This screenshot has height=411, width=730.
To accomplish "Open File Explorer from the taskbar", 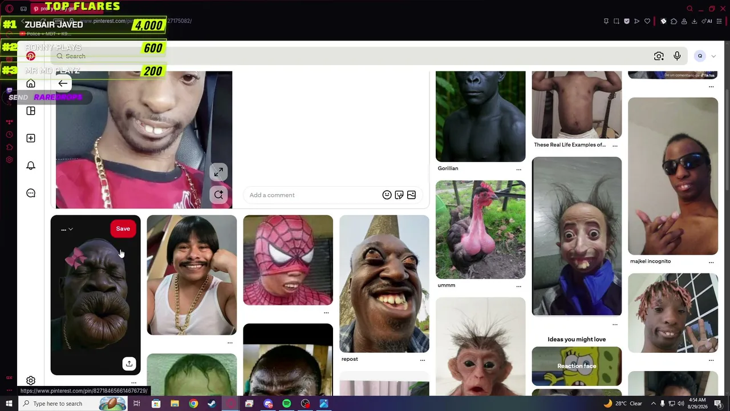I will click(x=175, y=404).
